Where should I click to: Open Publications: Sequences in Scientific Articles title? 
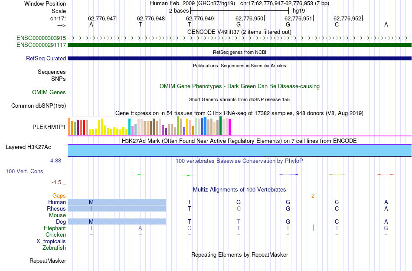pos(239,66)
